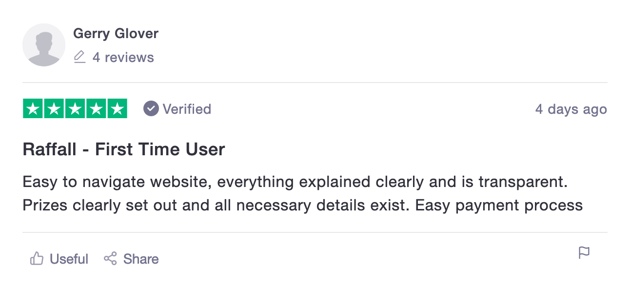Viewport: 630px width, 291px height.
Task: Click the Share button label
Action: pos(140,259)
